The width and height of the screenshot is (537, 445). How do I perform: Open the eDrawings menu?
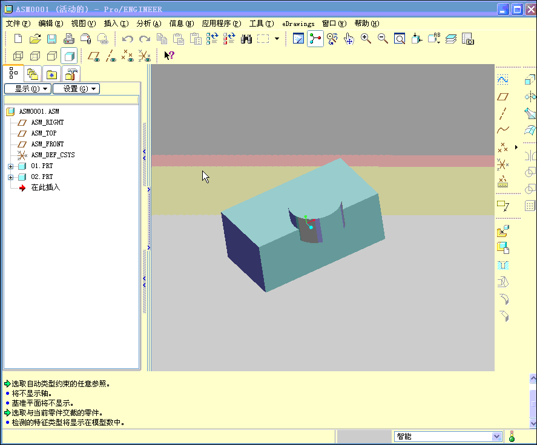click(298, 24)
